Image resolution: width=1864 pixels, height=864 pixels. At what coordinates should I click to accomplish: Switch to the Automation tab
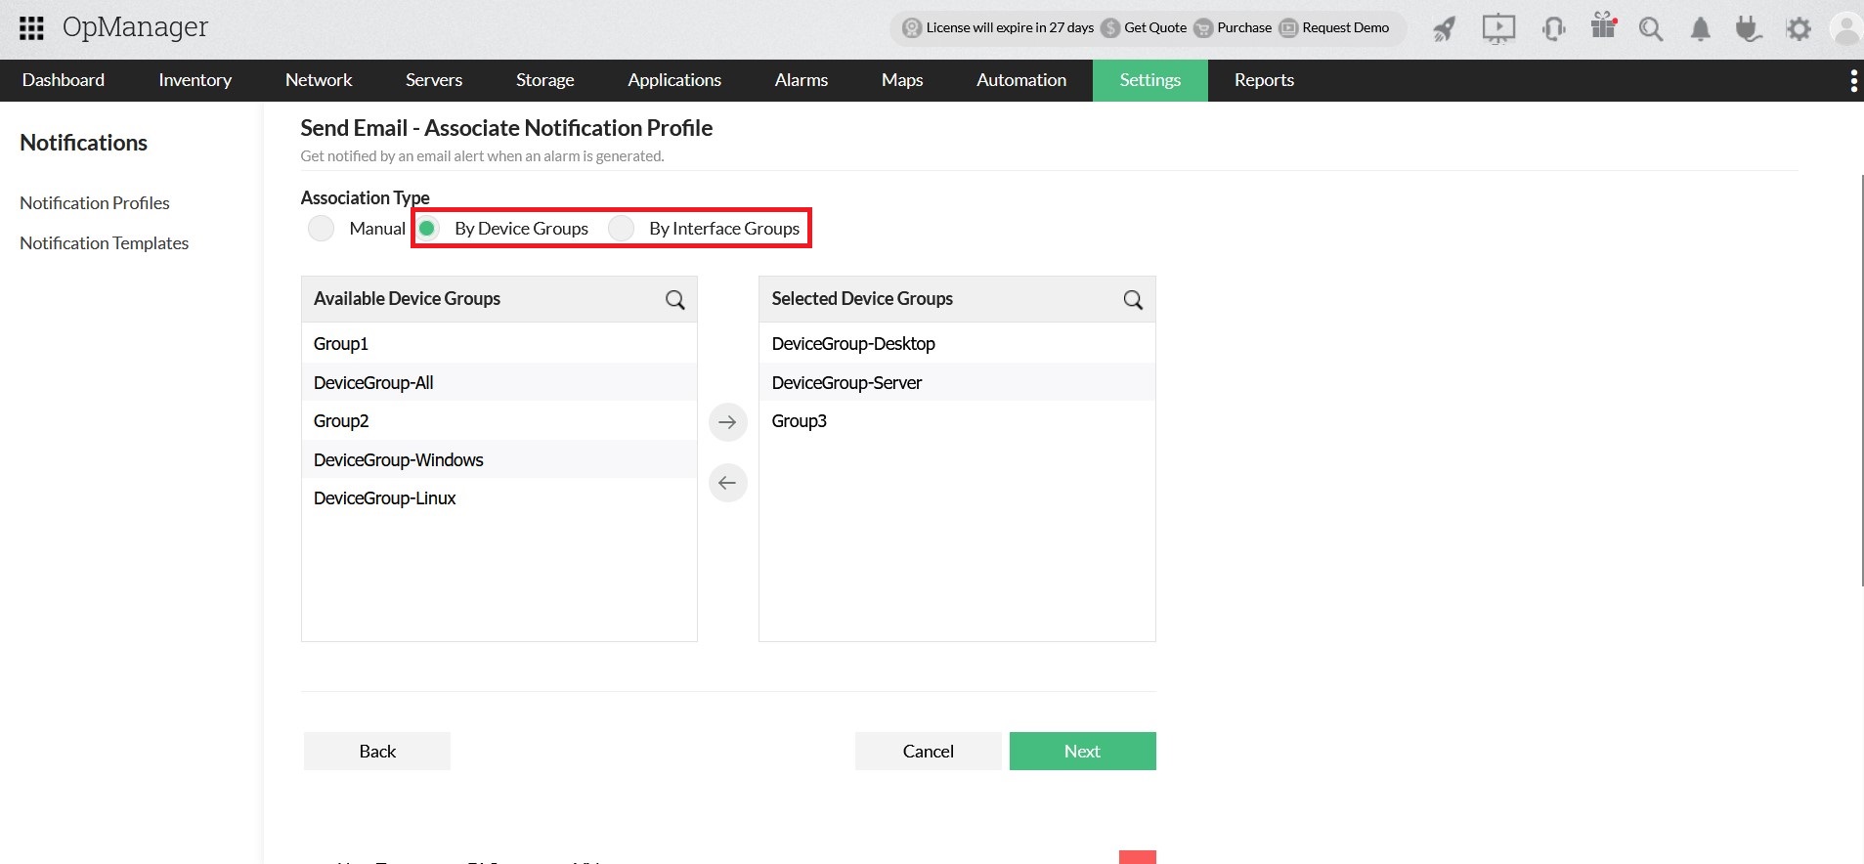[1021, 80]
